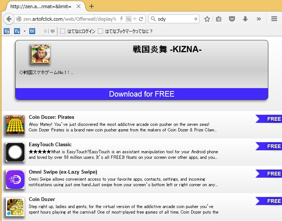This screenshot has height=221, width=282.
Task: Click the search go arrow
Action: (196, 19)
